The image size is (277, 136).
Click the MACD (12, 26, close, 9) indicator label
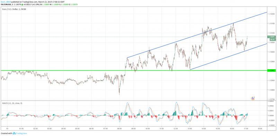click(12, 103)
